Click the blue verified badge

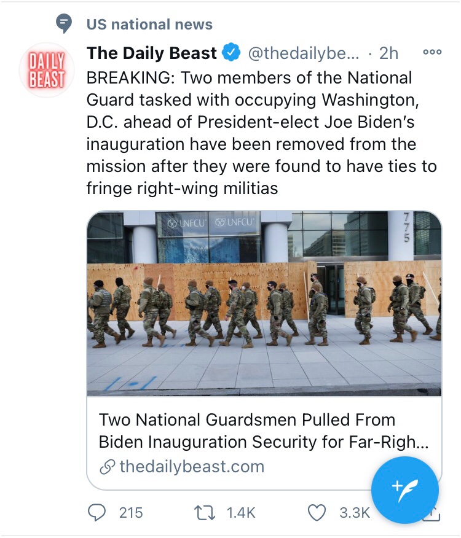pos(231,53)
